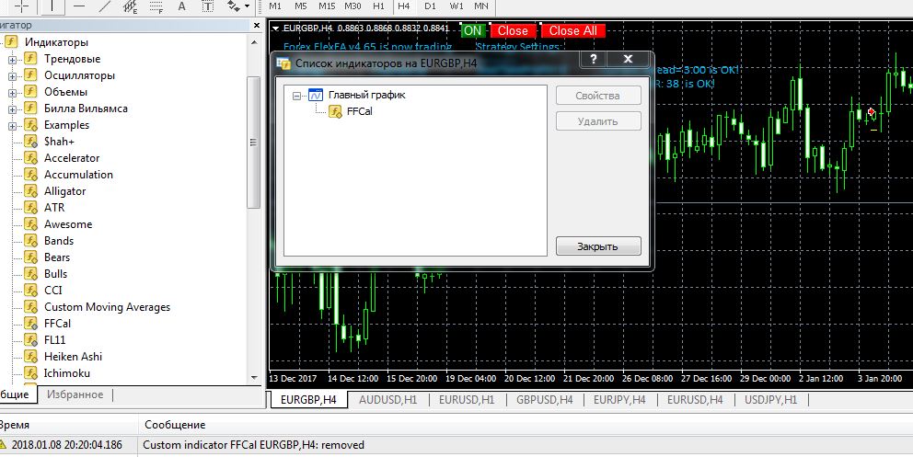Open the EURGBP,H4 chart title dropdown triangle

(x=275, y=28)
